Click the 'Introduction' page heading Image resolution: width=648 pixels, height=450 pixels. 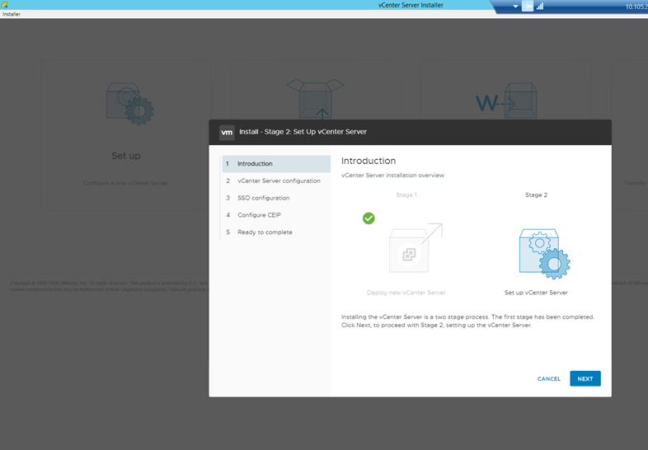pyautogui.click(x=369, y=161)
